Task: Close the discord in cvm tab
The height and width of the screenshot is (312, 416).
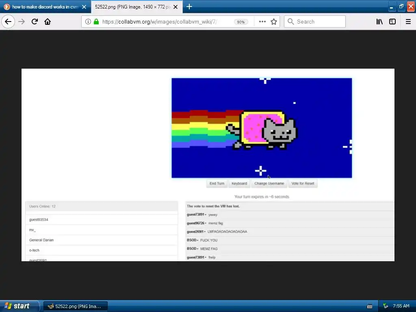Action: 84,7
